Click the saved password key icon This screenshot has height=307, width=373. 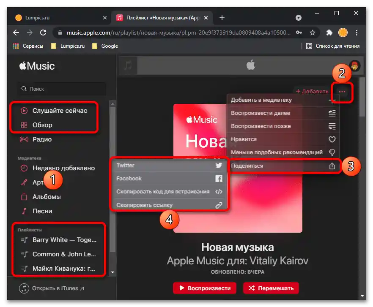tap(299, 33)
